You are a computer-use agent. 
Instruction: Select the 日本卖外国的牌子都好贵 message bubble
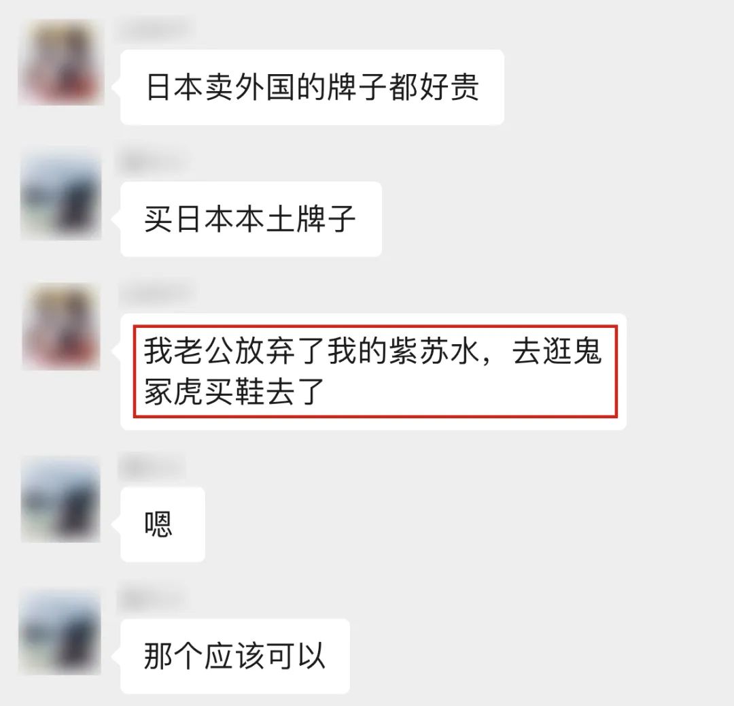pyautogui.click(x=312, y=87)
